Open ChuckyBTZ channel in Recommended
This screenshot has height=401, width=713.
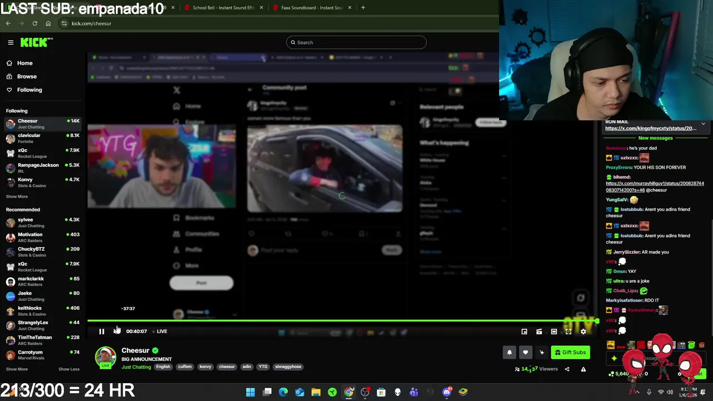click(x=43, y=252)
